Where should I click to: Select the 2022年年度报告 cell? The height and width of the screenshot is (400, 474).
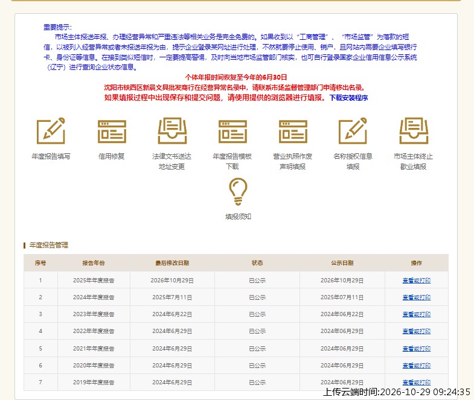[94, 331]
